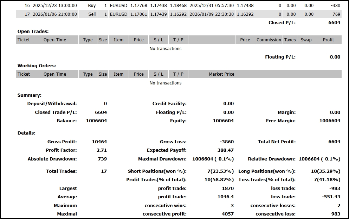Click the T / P header in Working Orders
The image size is (349, 219).
(x=178, y=74)
